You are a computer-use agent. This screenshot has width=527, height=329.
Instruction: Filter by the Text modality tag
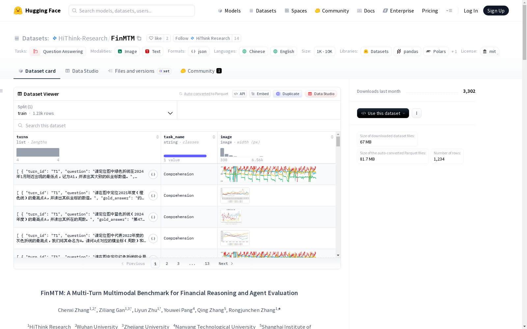click(153, 51)
